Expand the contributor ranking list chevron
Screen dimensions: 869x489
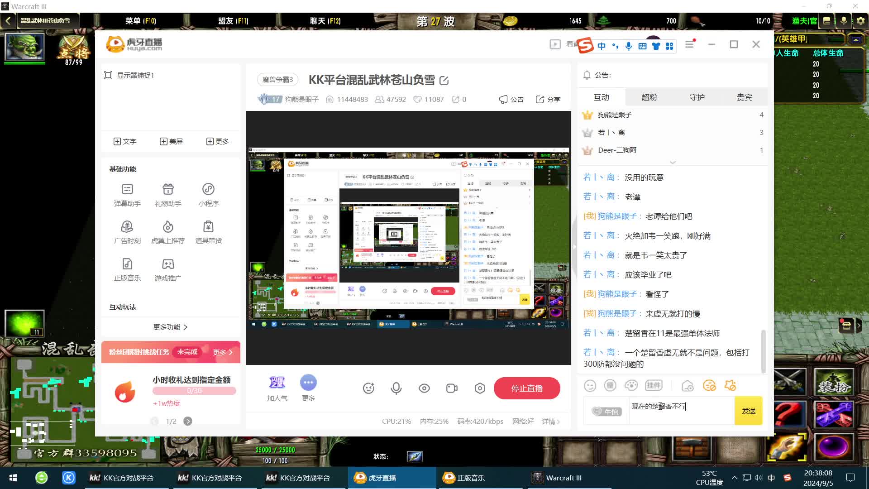(673, 162)
